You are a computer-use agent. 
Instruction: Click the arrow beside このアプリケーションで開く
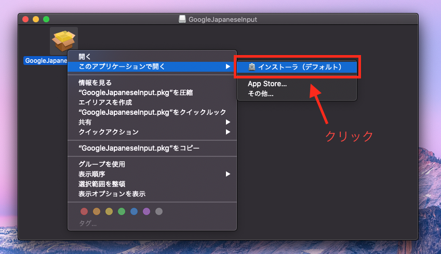(228, 66)
